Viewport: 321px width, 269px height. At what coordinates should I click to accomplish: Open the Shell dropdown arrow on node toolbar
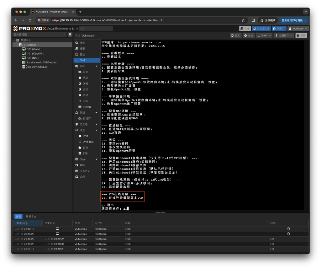(270, 35)
